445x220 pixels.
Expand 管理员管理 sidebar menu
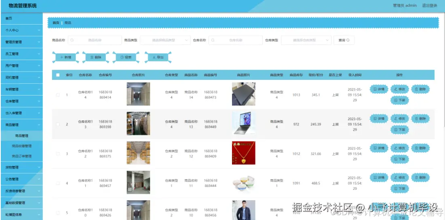click(x=21, y=42)
